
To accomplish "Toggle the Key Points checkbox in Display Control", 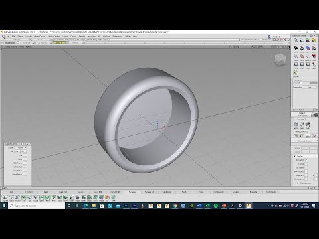I will [25, 171].
